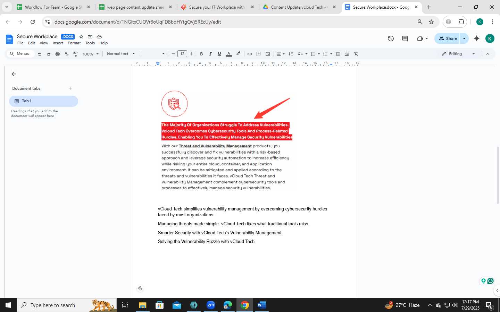Open the Tools menu
Viewport: 500px width, 312px height.
pyautogui.click(x=90, y=43)
